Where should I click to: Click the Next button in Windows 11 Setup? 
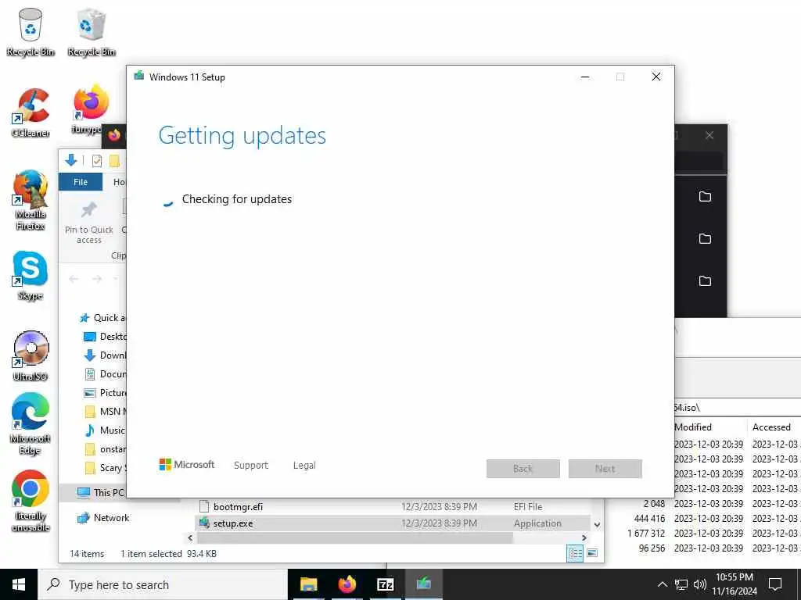point(605,469)
